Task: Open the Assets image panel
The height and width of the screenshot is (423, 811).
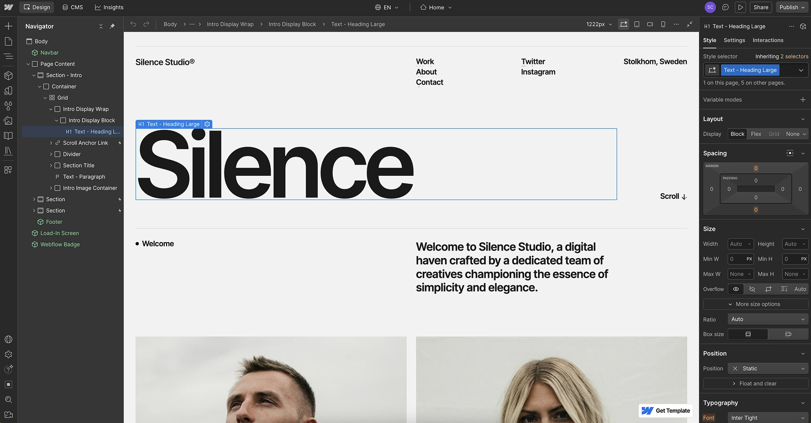Action: [x=8, y=121]
